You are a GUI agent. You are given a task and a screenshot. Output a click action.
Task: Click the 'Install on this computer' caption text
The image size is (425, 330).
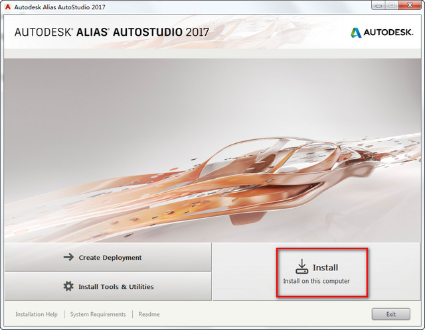(316, 281)
